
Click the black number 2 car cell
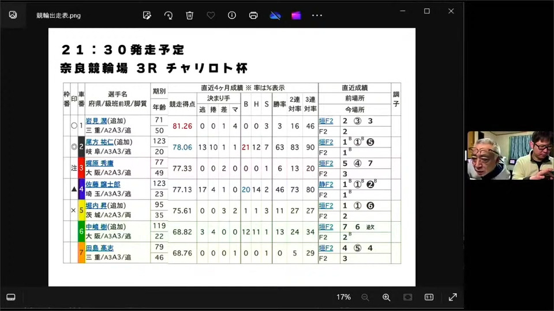(81, 147)
